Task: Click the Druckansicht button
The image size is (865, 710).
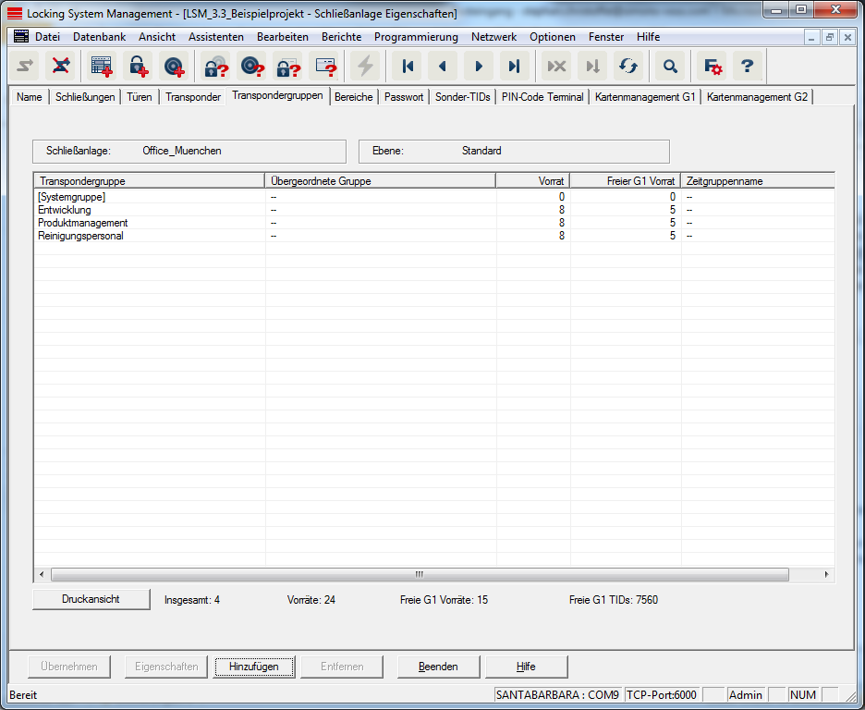Action: pos(91,599)
